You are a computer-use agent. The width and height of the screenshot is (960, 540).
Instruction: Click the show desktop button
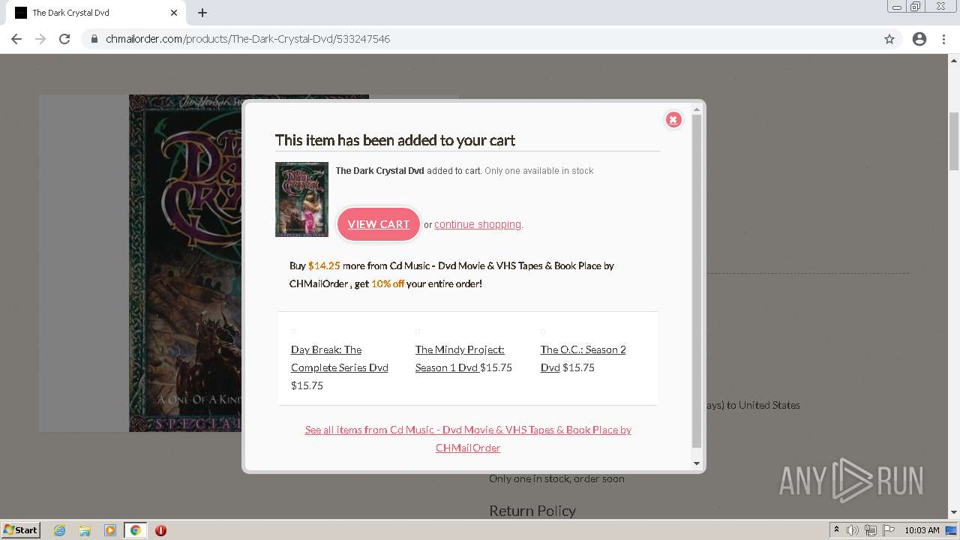[952, 530]
